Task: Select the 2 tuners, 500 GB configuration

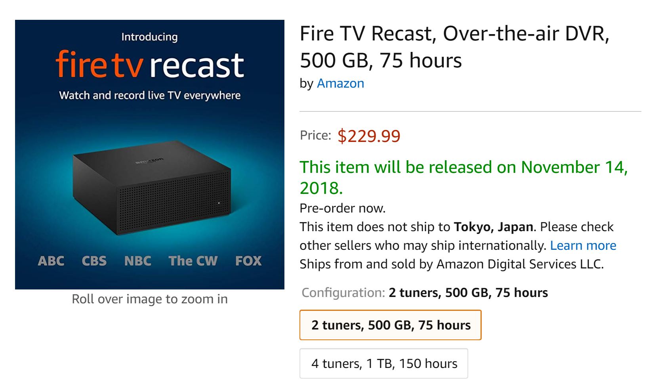Action: coord(390,325)
